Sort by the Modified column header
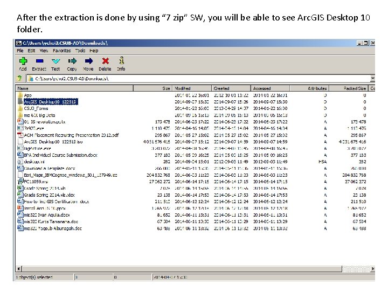Image resolution: width=388 pixels, height=291 pixels. pos(192,88)
